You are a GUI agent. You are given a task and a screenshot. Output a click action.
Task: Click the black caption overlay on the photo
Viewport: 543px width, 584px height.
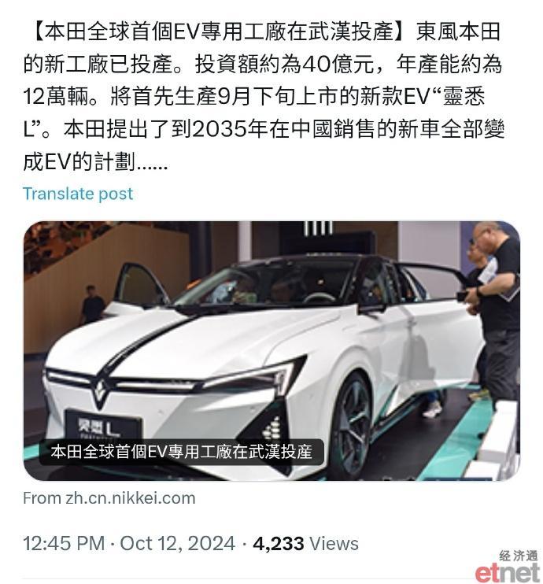coord(181,452)
